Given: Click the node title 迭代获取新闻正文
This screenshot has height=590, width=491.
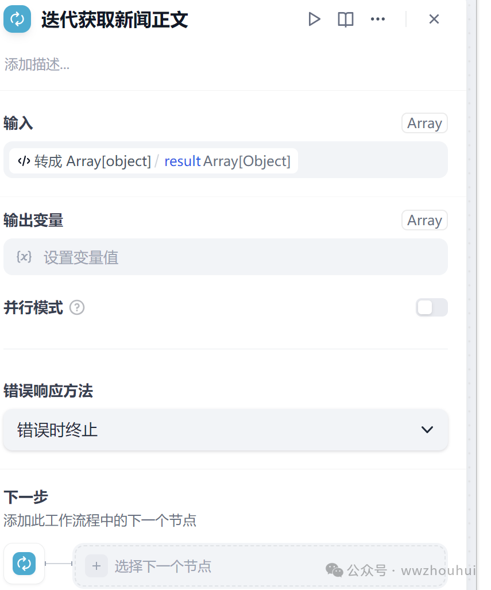Looking at the screenshot, I should [115, 20].
